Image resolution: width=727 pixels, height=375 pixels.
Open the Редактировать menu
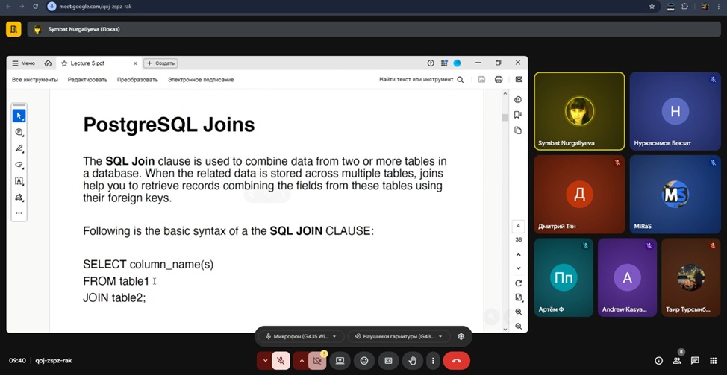87,79
